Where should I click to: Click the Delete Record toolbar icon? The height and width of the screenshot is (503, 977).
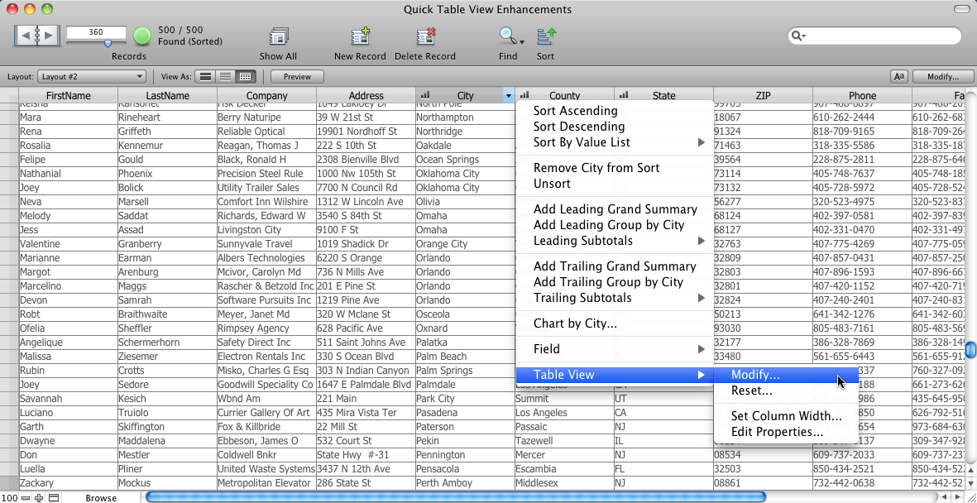tap(425, 37)
